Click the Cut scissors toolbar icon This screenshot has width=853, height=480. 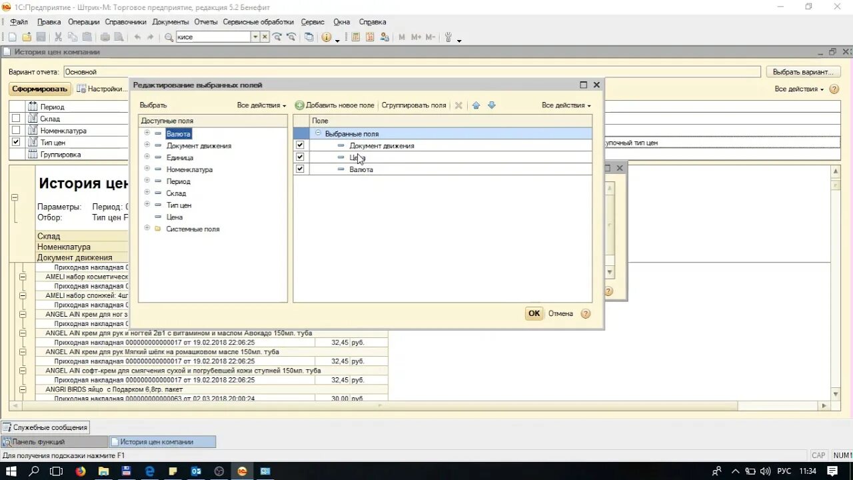58,37
